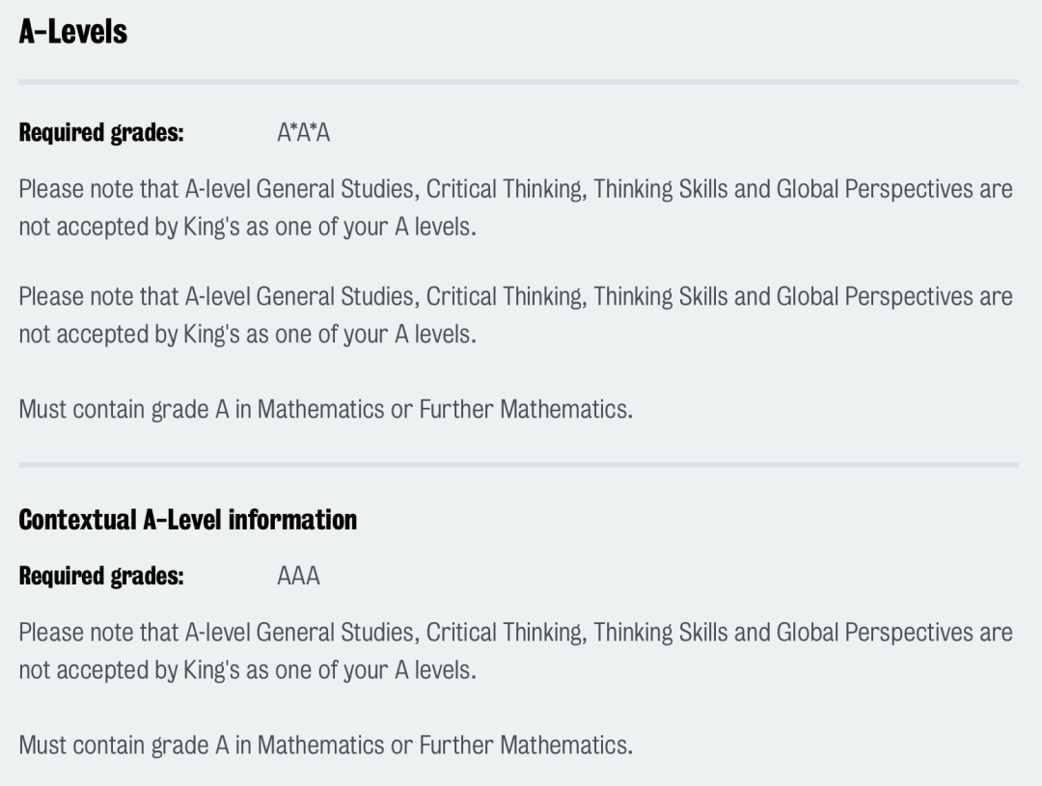Click "King's" in the first A-Levels paragraph

coord(211,228)
